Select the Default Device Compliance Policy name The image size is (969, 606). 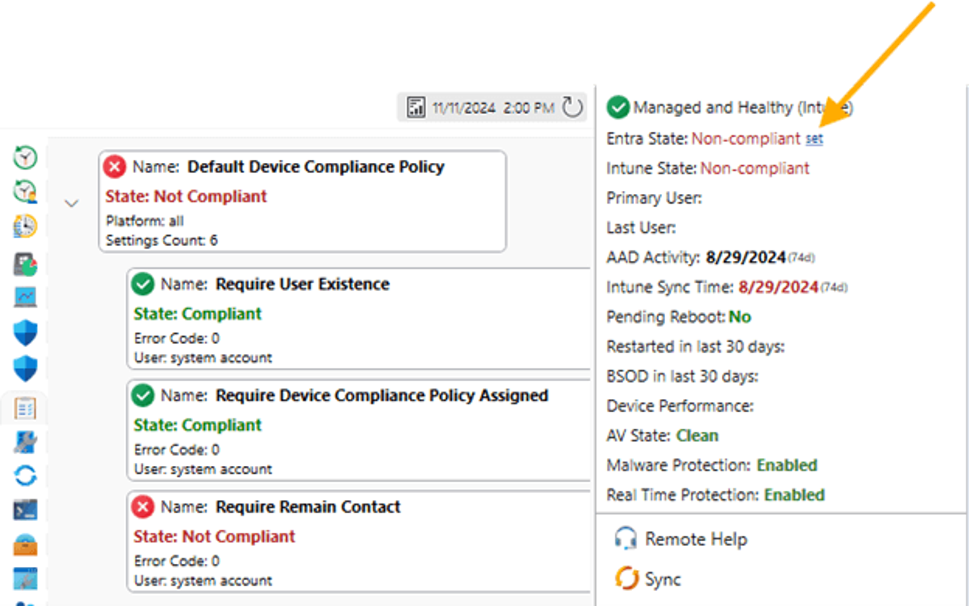click(316, 167)
